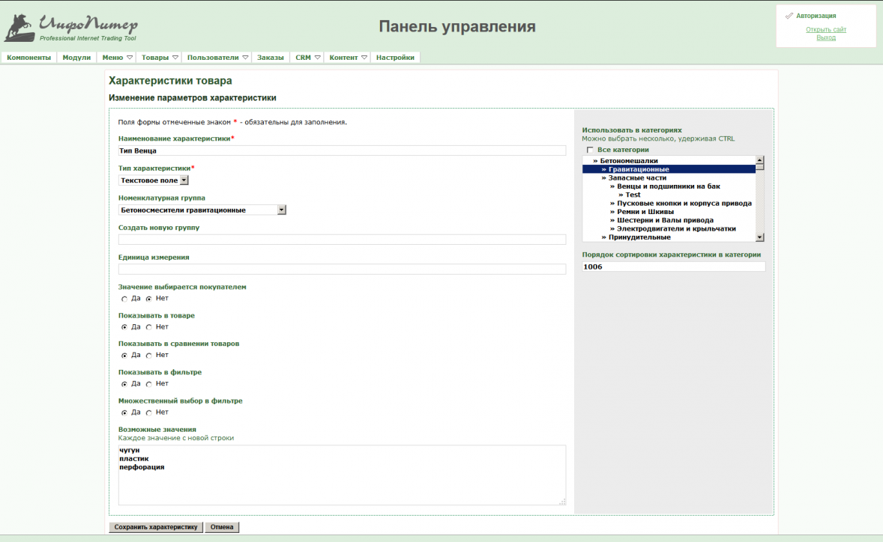Viewport: 883px width, 542px height.
Task: Select Электродвигатели и крыльчатки category
Action: [x=669, y=229]
